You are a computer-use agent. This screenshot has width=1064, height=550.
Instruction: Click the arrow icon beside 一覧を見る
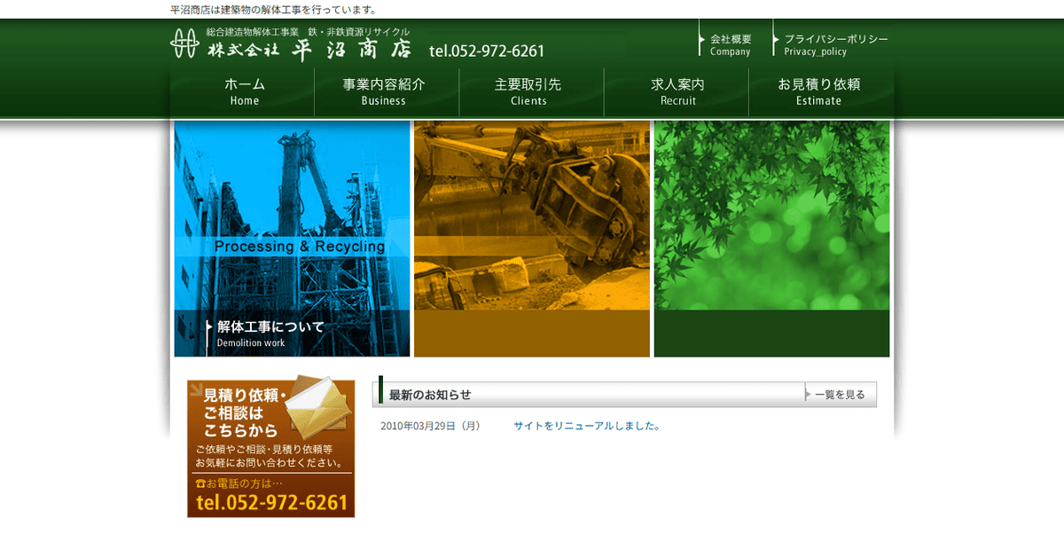coord(809,394)
